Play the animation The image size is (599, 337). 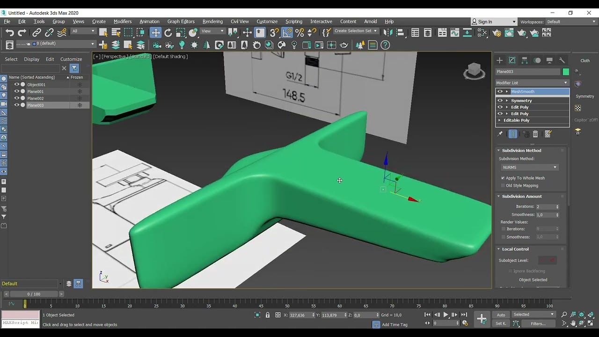pos(446,315)
